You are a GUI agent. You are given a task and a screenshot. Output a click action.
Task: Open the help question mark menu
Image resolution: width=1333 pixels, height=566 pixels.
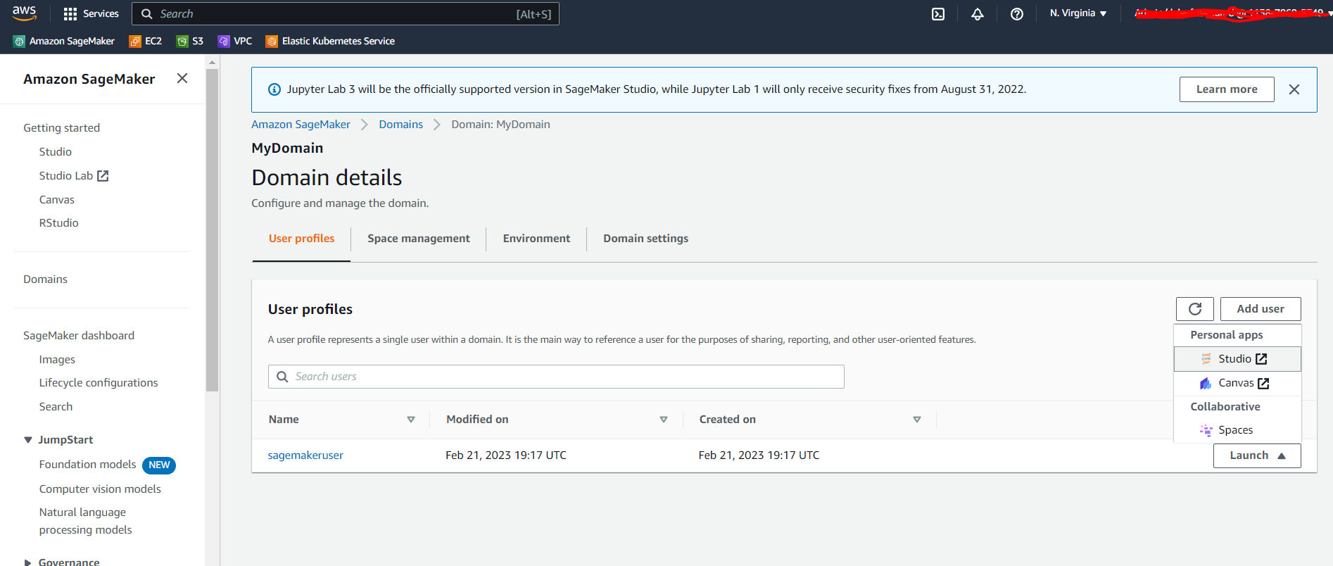pos(1017,13)
